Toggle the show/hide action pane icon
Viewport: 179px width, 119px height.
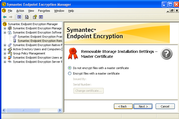pos(41,17)
